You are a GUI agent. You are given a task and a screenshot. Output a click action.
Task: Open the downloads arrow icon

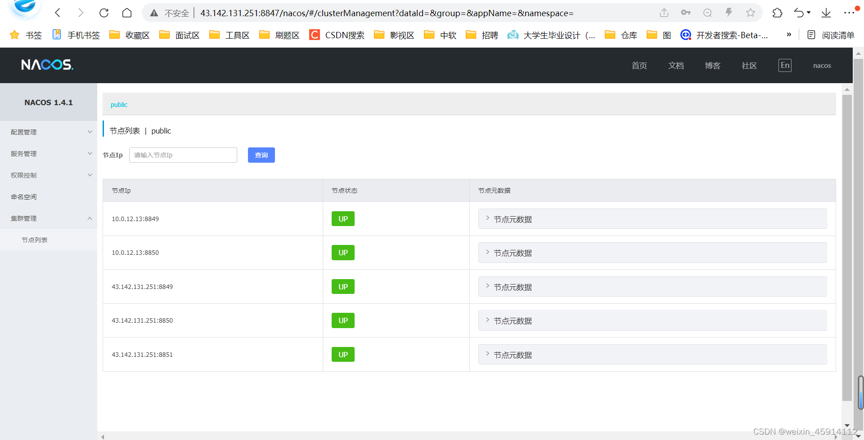pyautogui.click(x=826, y=13)
